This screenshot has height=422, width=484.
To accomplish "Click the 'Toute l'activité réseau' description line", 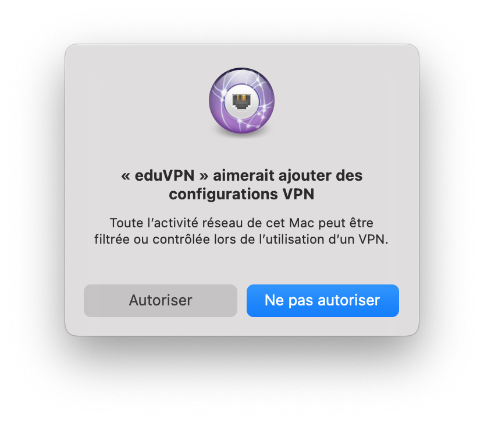I will click(241, 223).
